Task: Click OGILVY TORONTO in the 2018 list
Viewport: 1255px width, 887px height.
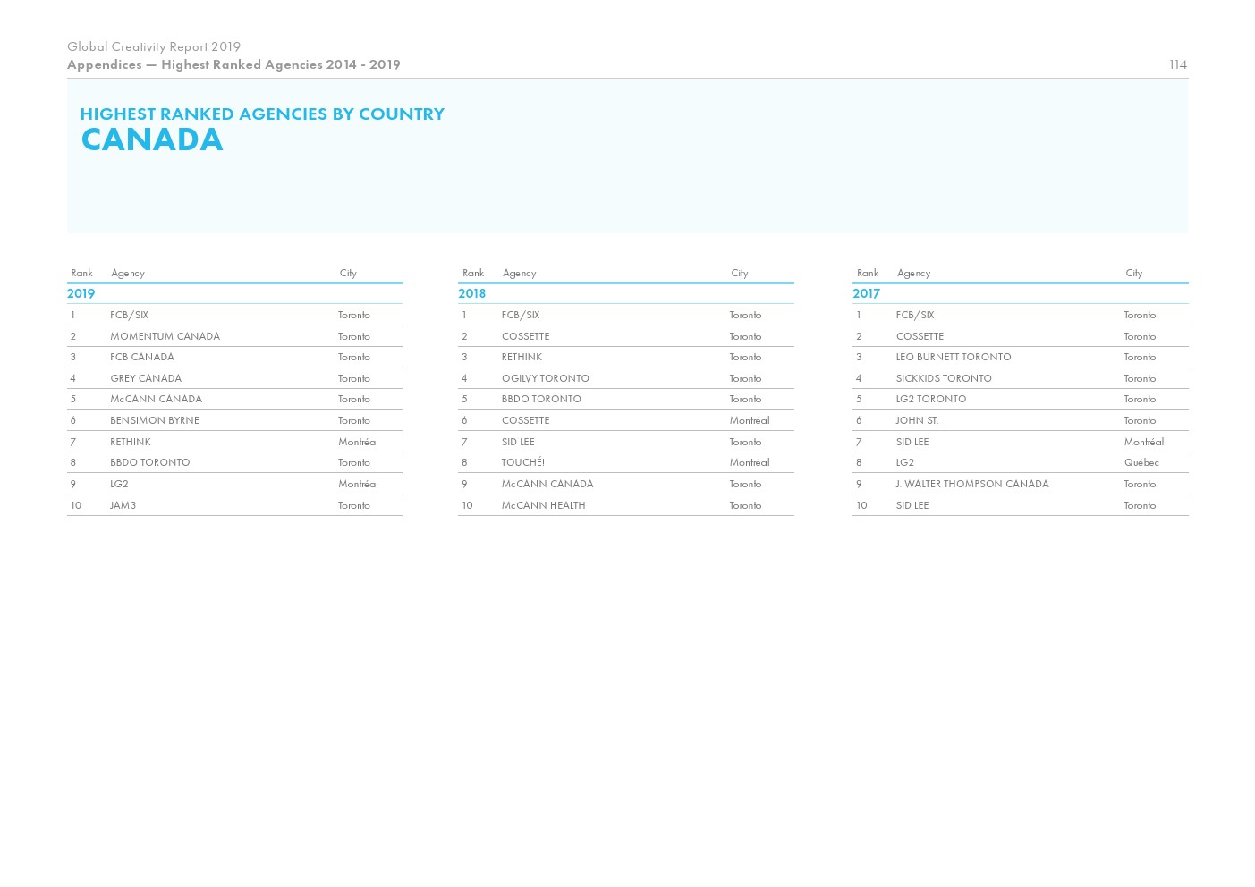Action: click(545, 378)
